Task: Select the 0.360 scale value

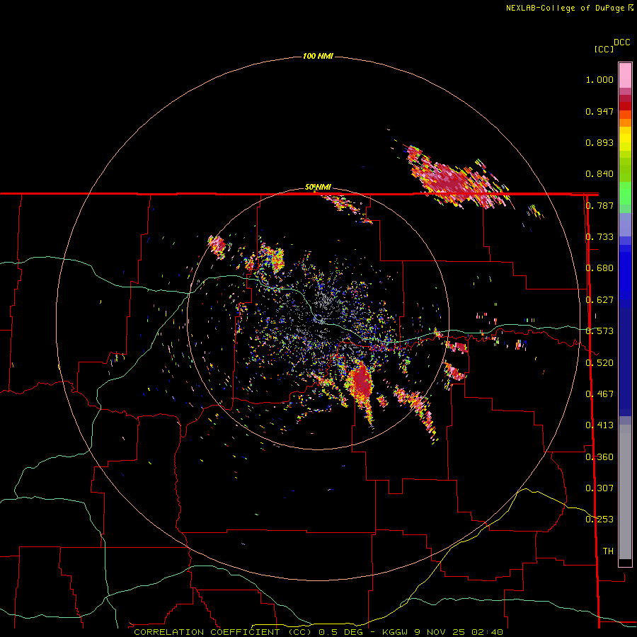Action: pos(599,457)
